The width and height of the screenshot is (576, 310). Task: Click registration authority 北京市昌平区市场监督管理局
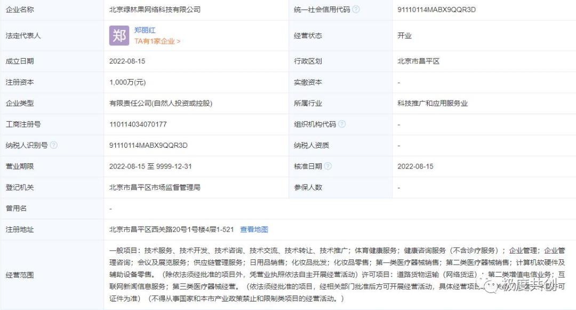157,187
